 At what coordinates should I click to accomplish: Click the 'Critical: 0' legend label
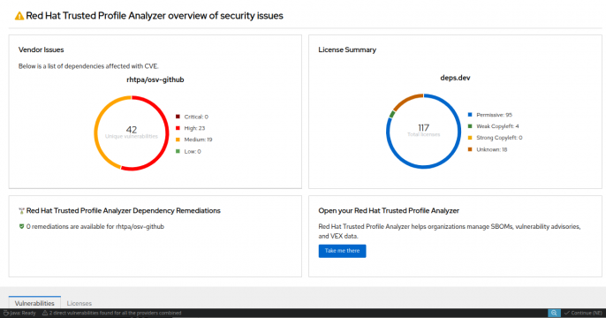coord(196,117)
